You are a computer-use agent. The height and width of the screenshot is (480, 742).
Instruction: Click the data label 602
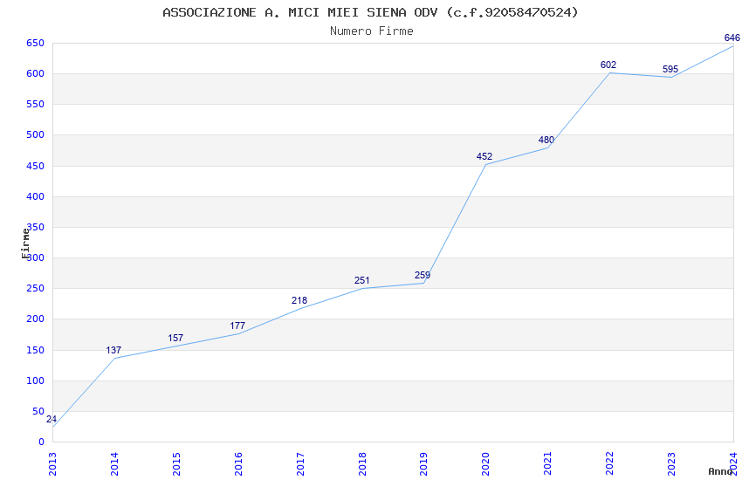coord(608,65)
